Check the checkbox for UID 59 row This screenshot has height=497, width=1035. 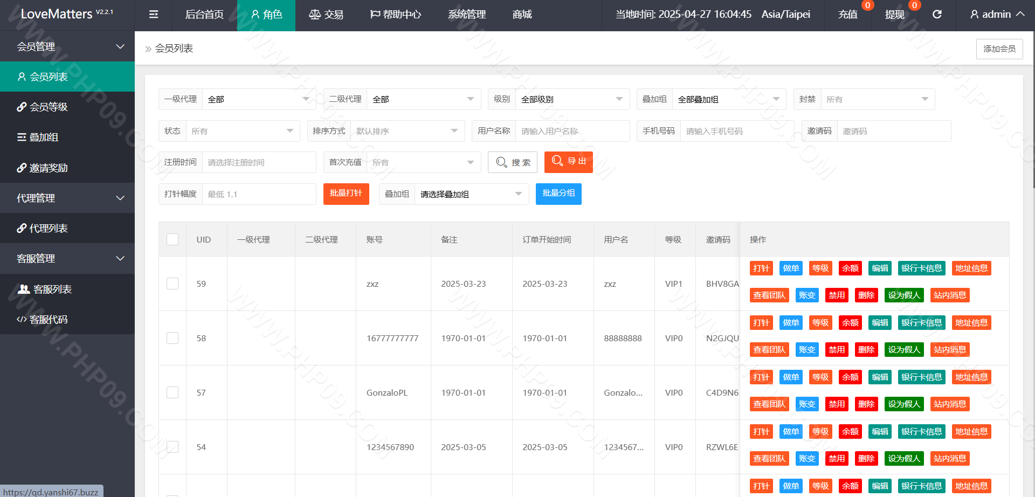[x=172, y=284]
